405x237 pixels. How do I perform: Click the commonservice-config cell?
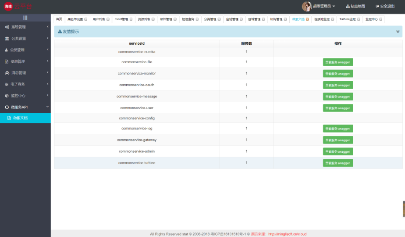(137, 118)
